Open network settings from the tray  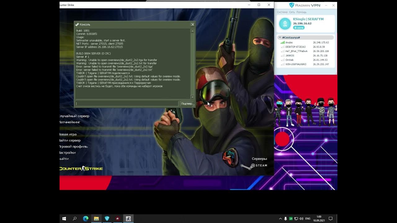(296, 219)
